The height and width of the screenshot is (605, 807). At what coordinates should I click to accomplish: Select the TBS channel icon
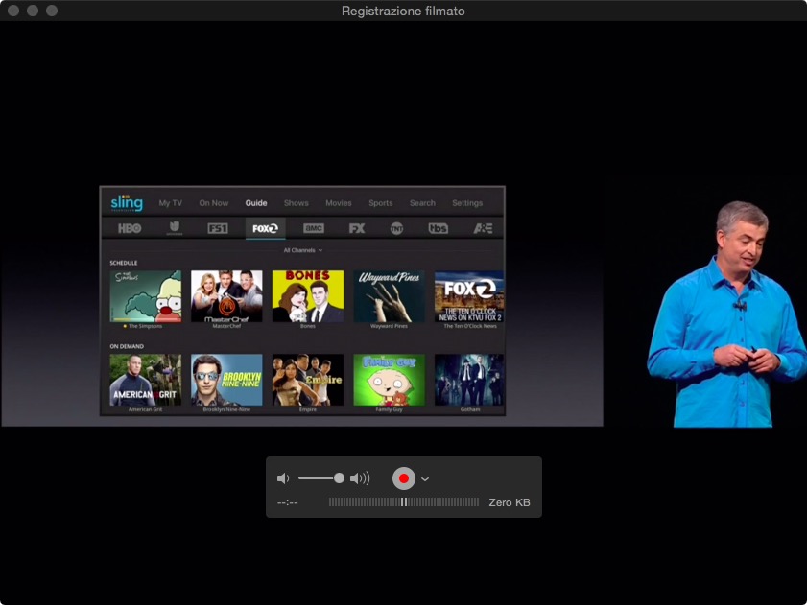438,228
